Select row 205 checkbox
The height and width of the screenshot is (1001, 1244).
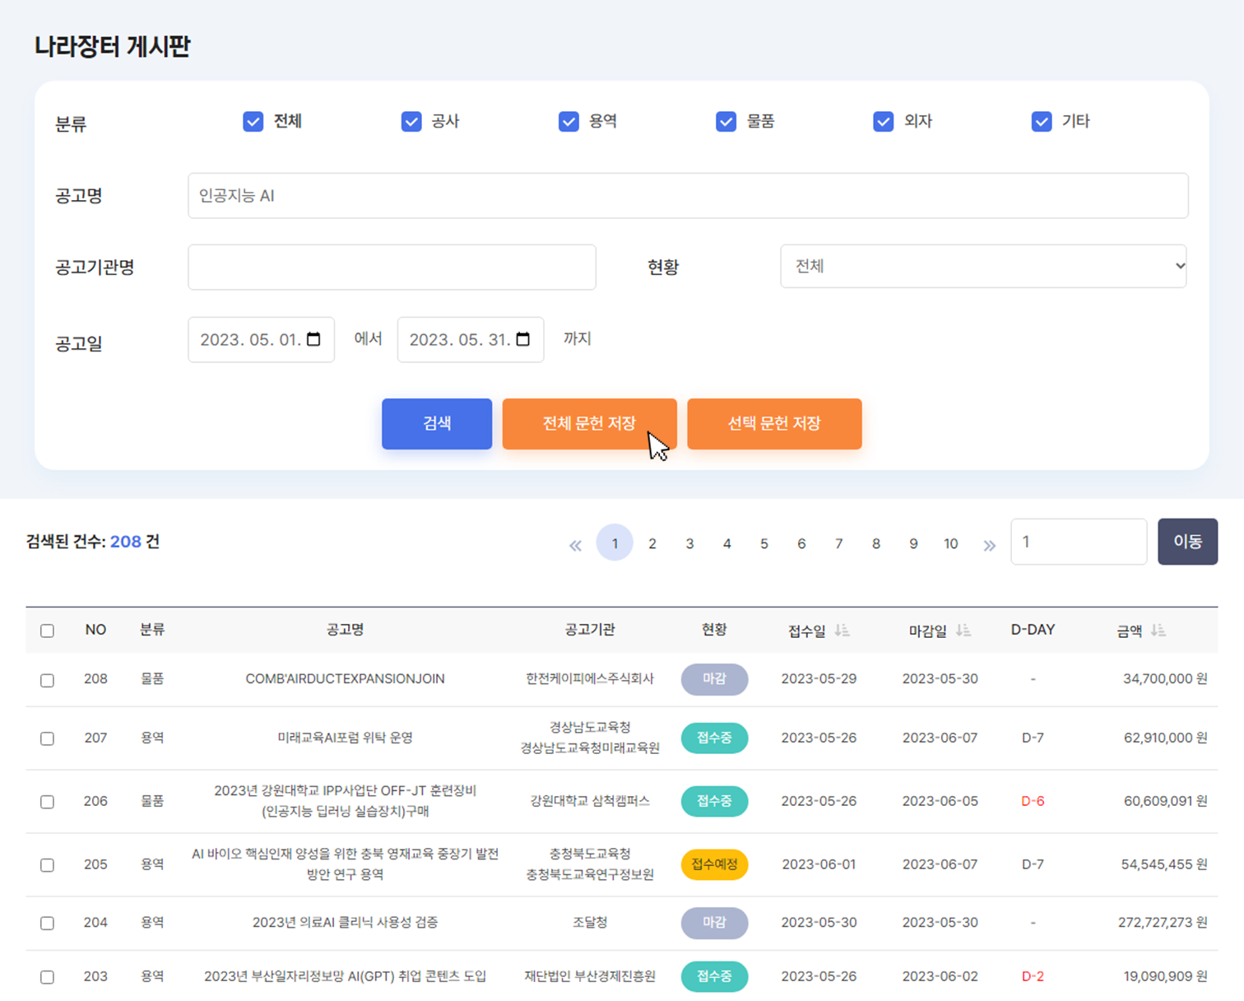click(x=48, y=865)
